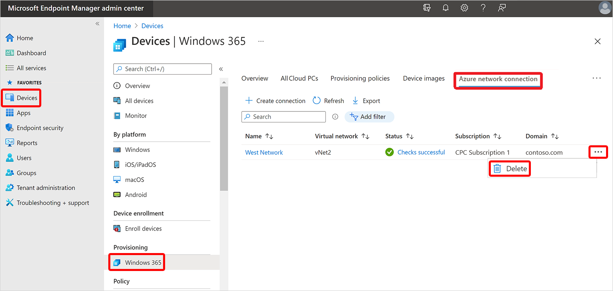Collapse the Devices menu pane with its chevron

pyautogui.click(x=221, y=69)
